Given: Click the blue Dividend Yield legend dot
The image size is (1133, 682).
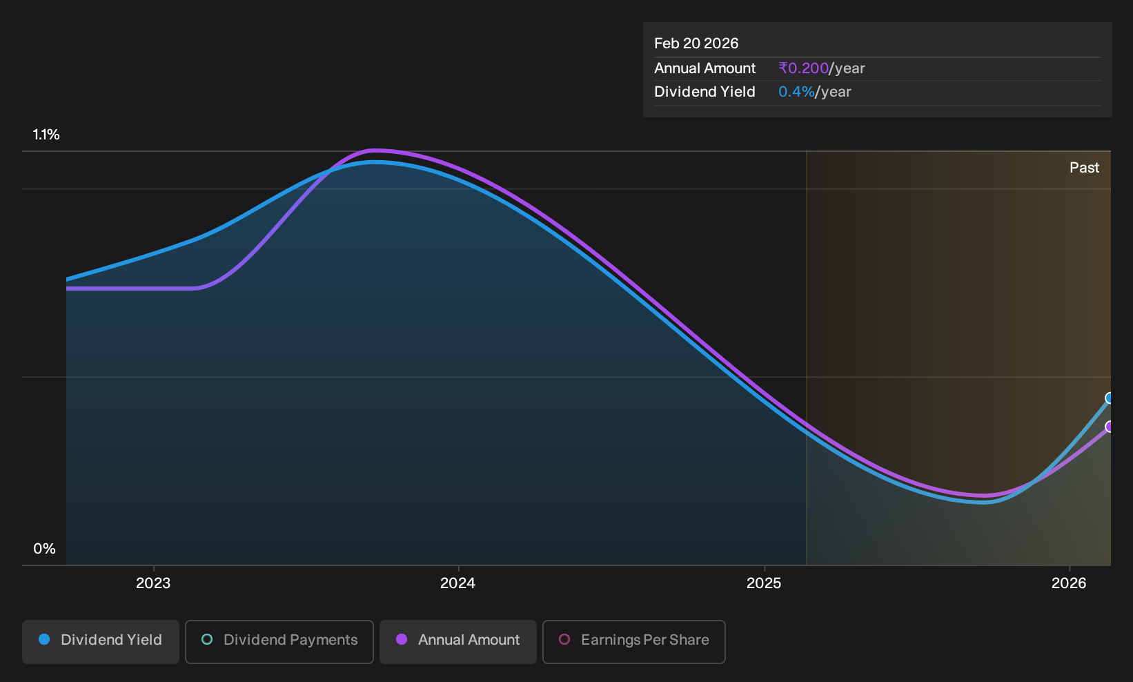Looking at the screenshot, I should coord(44,640).
